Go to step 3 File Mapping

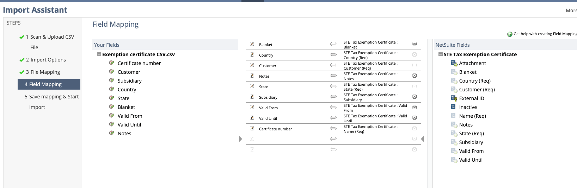coord(45,72)
